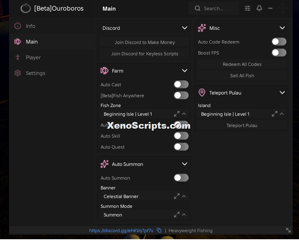Image resolution: width=299 pixels, height=251 pixels.
Task: Expand Summon Mode dropdown via expand-arrows icon
Action: (x=177, y=215)
